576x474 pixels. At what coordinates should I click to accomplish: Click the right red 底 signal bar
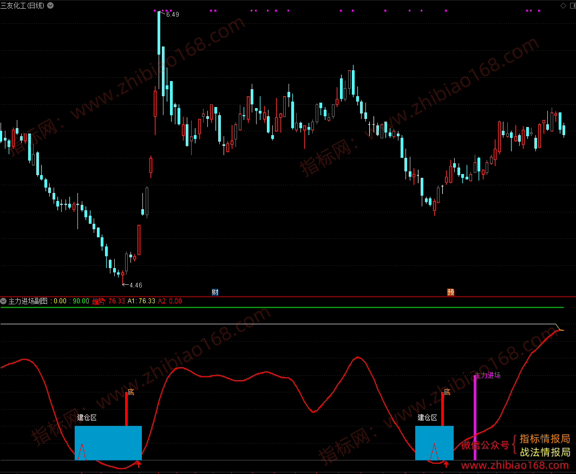[442, 409]
